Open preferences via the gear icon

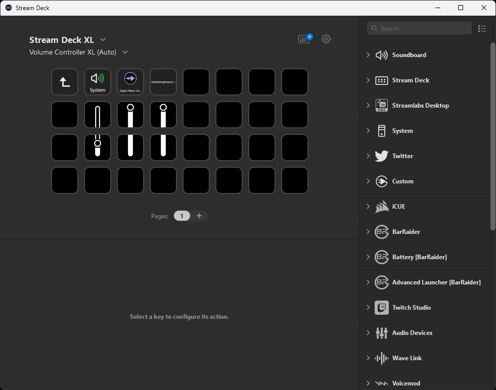(x=326, y=39)
